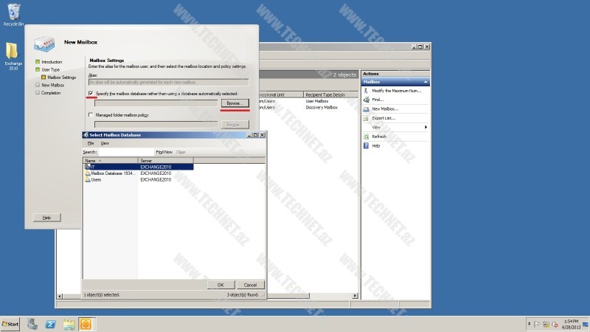Collapse the Mailbox section in Actions pane
The height and width of the screenshot is (332, 590).
click(426, 82)
